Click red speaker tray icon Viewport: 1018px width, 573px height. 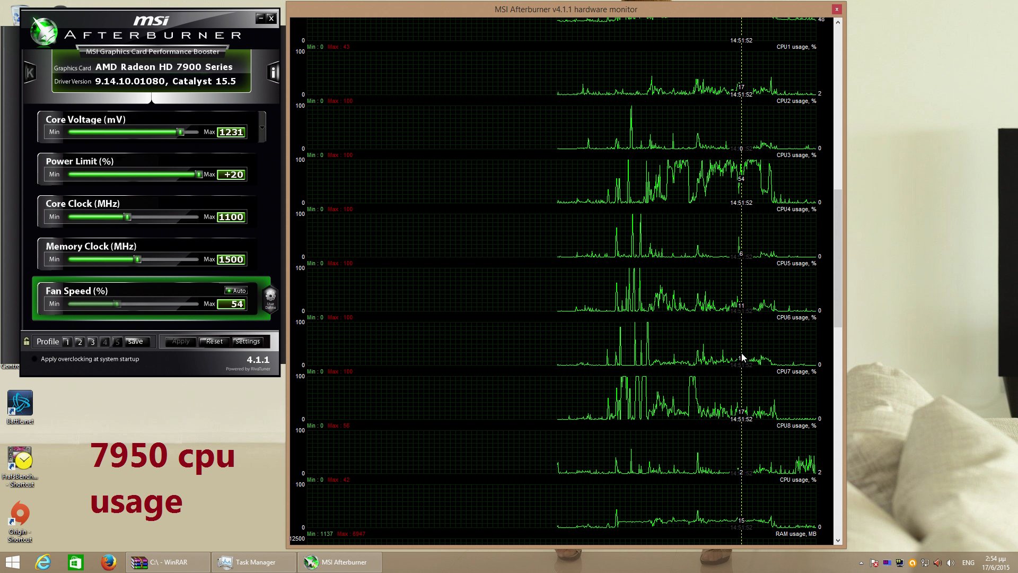937,563
